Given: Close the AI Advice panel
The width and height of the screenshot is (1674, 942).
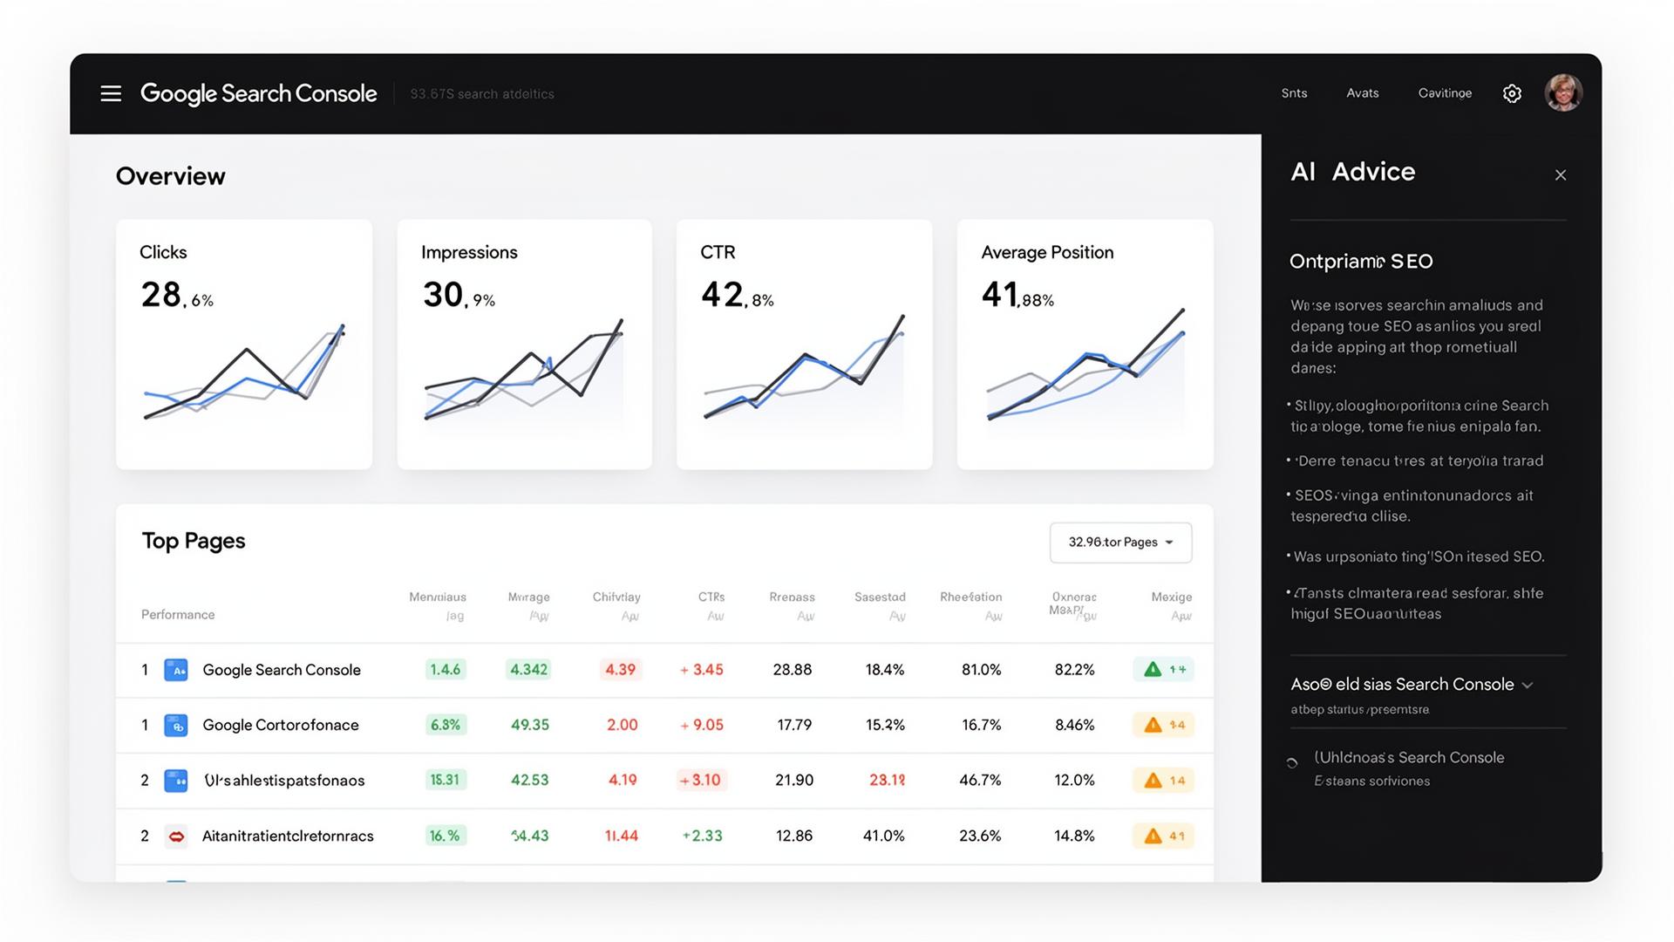Looking at the screenshot, I should (1561, 175).
